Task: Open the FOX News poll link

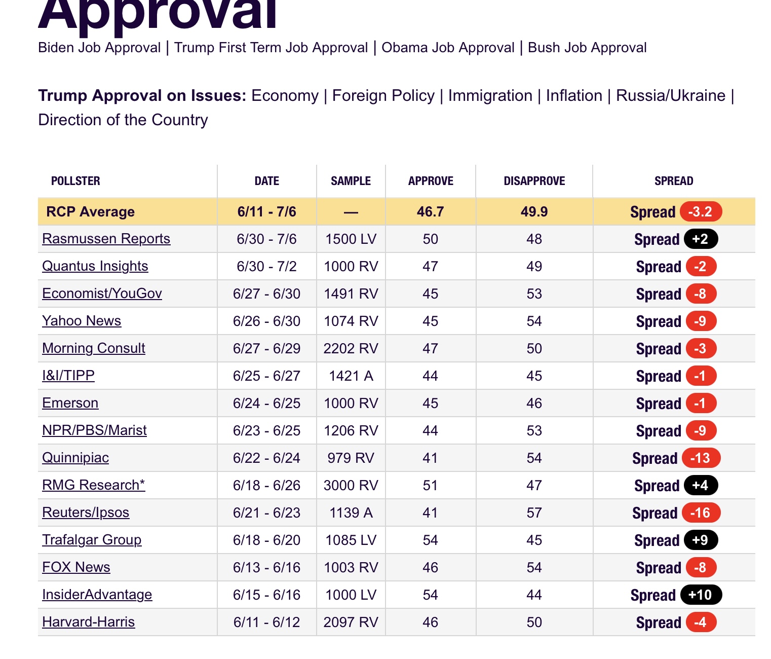Action: [76, 567]
